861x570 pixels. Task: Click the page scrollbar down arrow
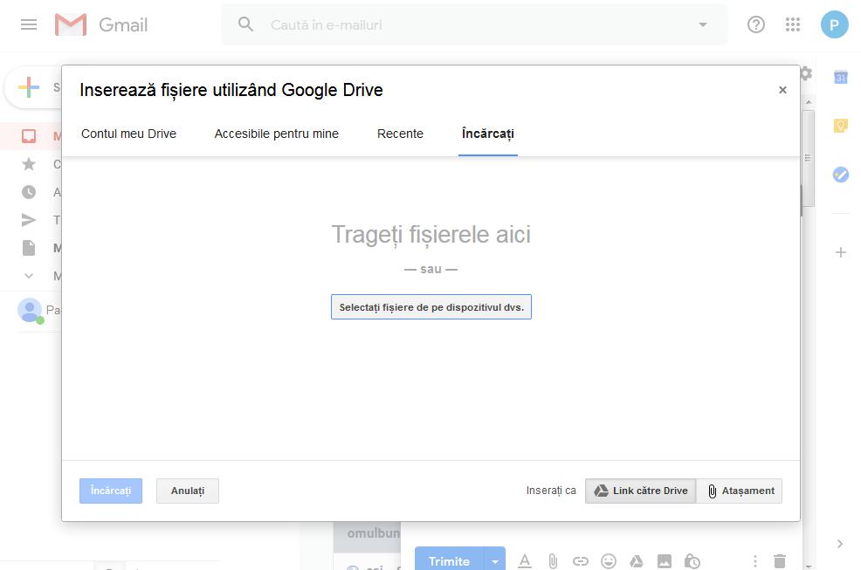coord(809,566)
